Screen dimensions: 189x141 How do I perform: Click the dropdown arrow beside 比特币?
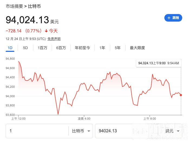click(89, 131)
